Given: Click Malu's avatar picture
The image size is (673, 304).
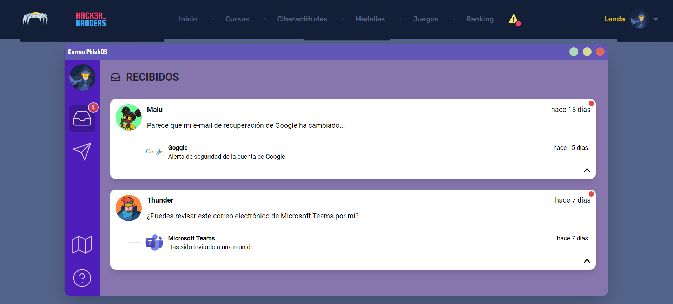Looking at the screenshot, I should pos(128,118).
